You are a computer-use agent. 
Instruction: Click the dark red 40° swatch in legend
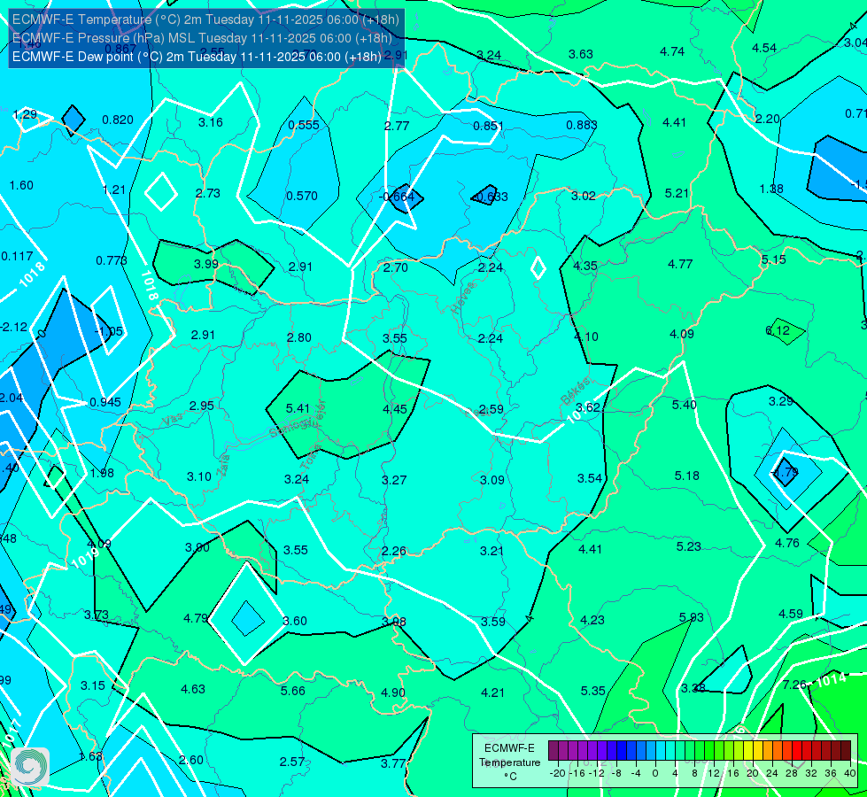pos(846,751)
